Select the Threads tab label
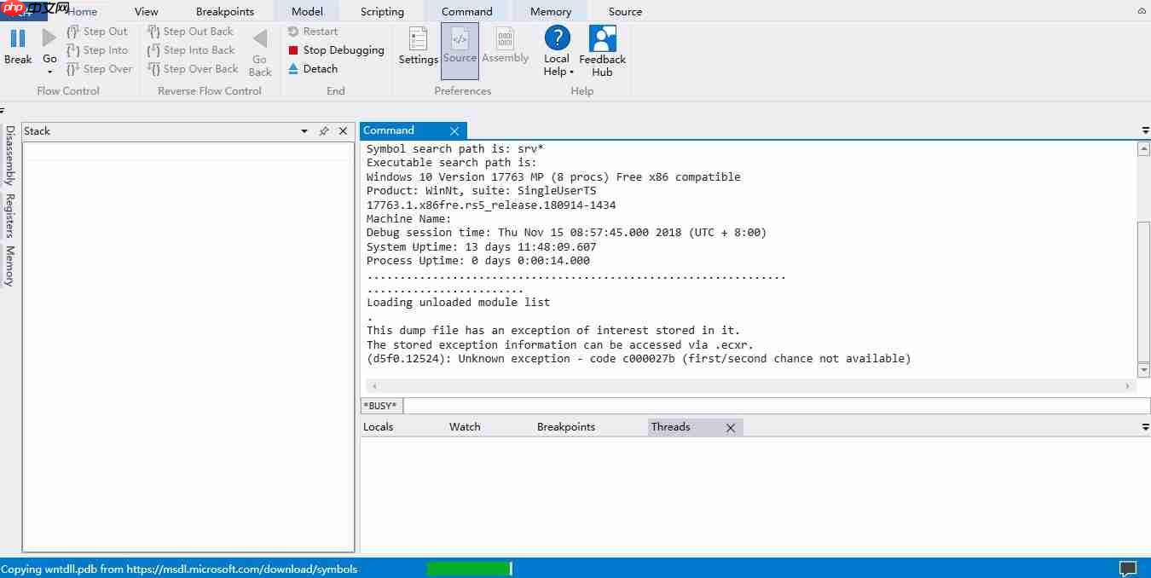Viewport: 1151px width, 578px height. [x=671, y=426]
